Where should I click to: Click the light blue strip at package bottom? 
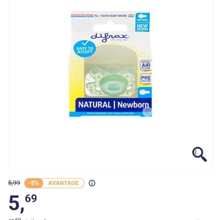click(110, 113)
